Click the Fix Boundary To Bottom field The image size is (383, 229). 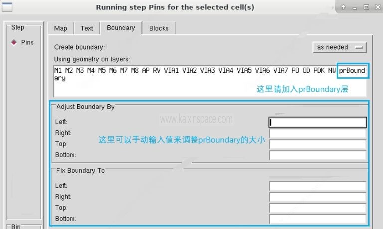click(x=318, y=219)
